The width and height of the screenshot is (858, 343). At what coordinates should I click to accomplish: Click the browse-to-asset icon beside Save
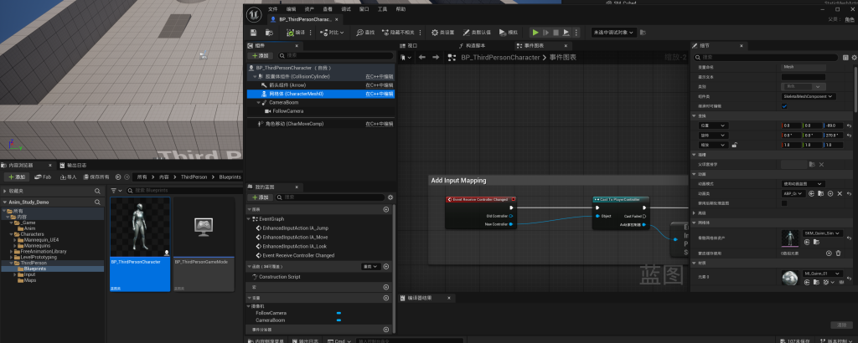(269, 33)
